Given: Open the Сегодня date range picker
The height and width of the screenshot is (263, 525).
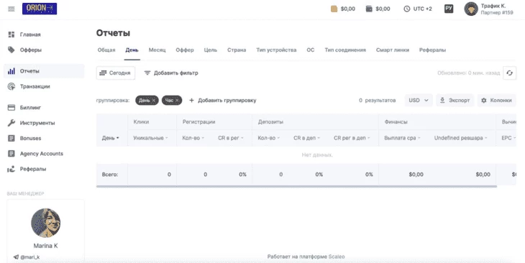Looking at the screenshot, I should pyautogui.click(x=116, y=73).
